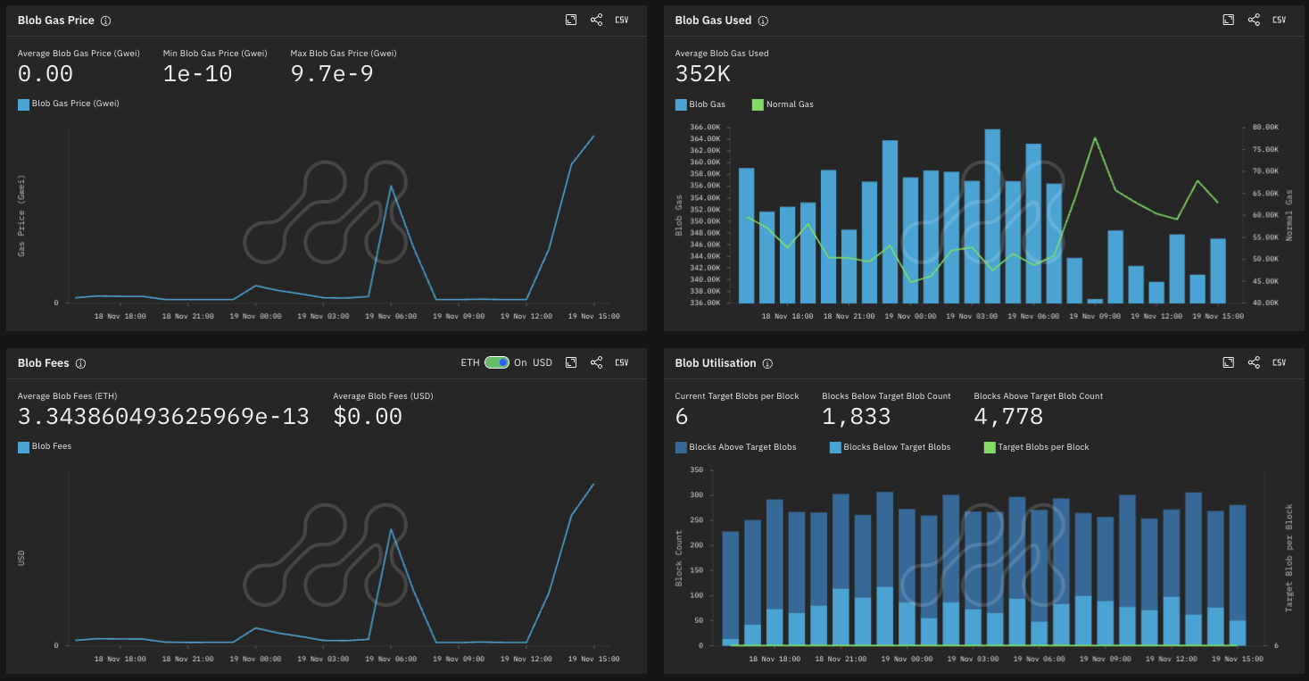Expand Blob Utilisation chart to fullscreen

(1229, 362)
